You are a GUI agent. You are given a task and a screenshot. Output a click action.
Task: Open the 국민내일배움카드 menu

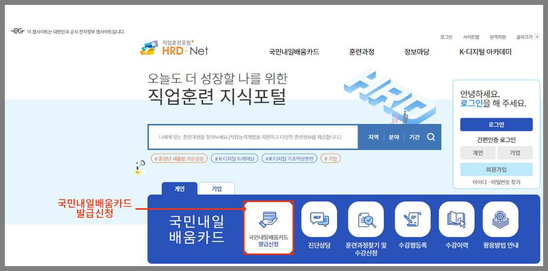[x=294, y=53]
